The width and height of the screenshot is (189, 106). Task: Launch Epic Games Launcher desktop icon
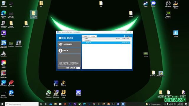[x=4, y=24]
